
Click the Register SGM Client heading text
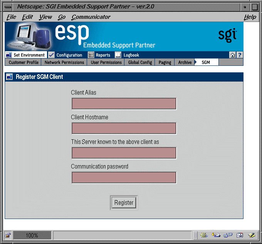[x=39, y=77]
